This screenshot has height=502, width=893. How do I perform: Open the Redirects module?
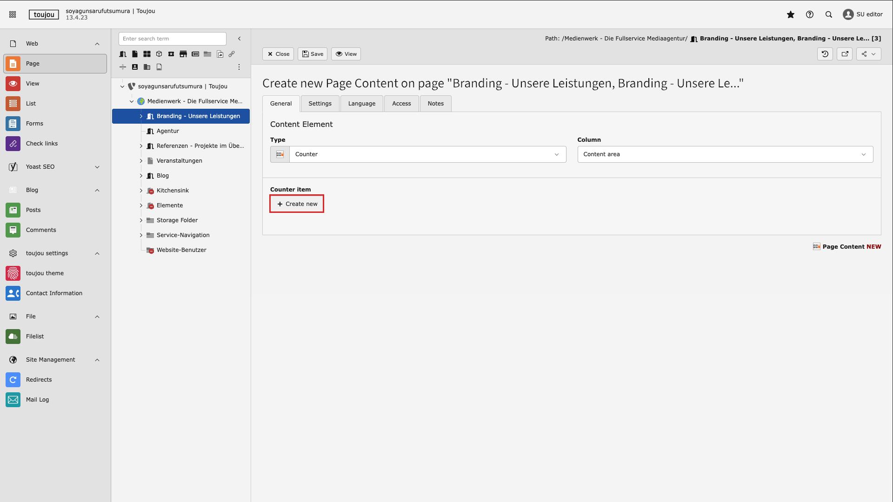[x=39, y=379]
